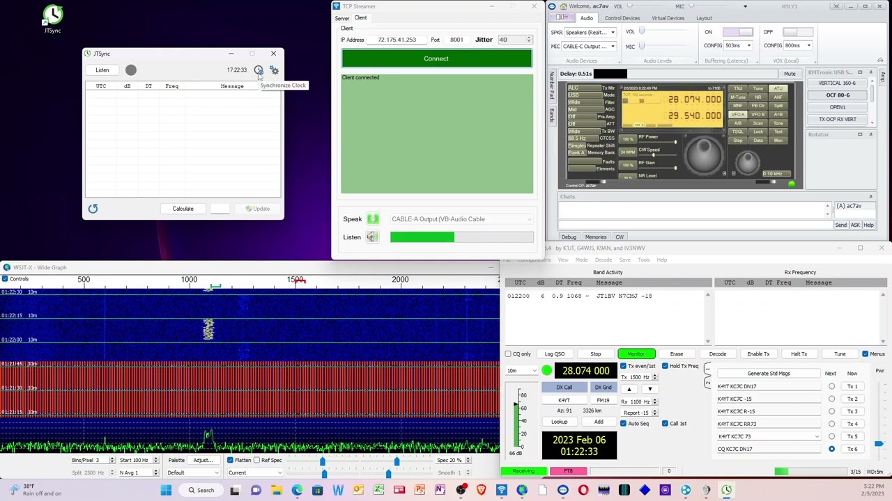Switch to Virtual Devices tab
The image size is (892, 501).
tap(668, 18)
